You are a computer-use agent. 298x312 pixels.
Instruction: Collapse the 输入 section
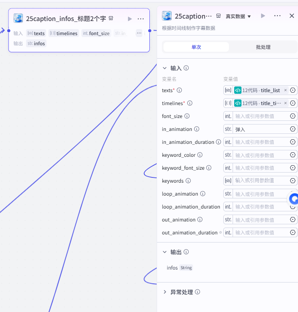tap(165, 68)
